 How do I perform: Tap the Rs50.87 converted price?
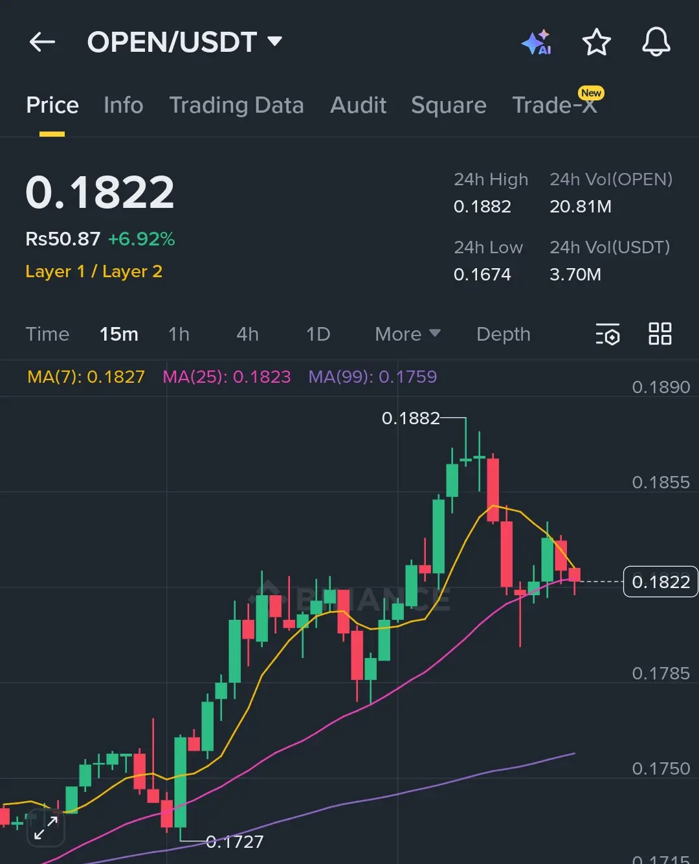(63, 239)
